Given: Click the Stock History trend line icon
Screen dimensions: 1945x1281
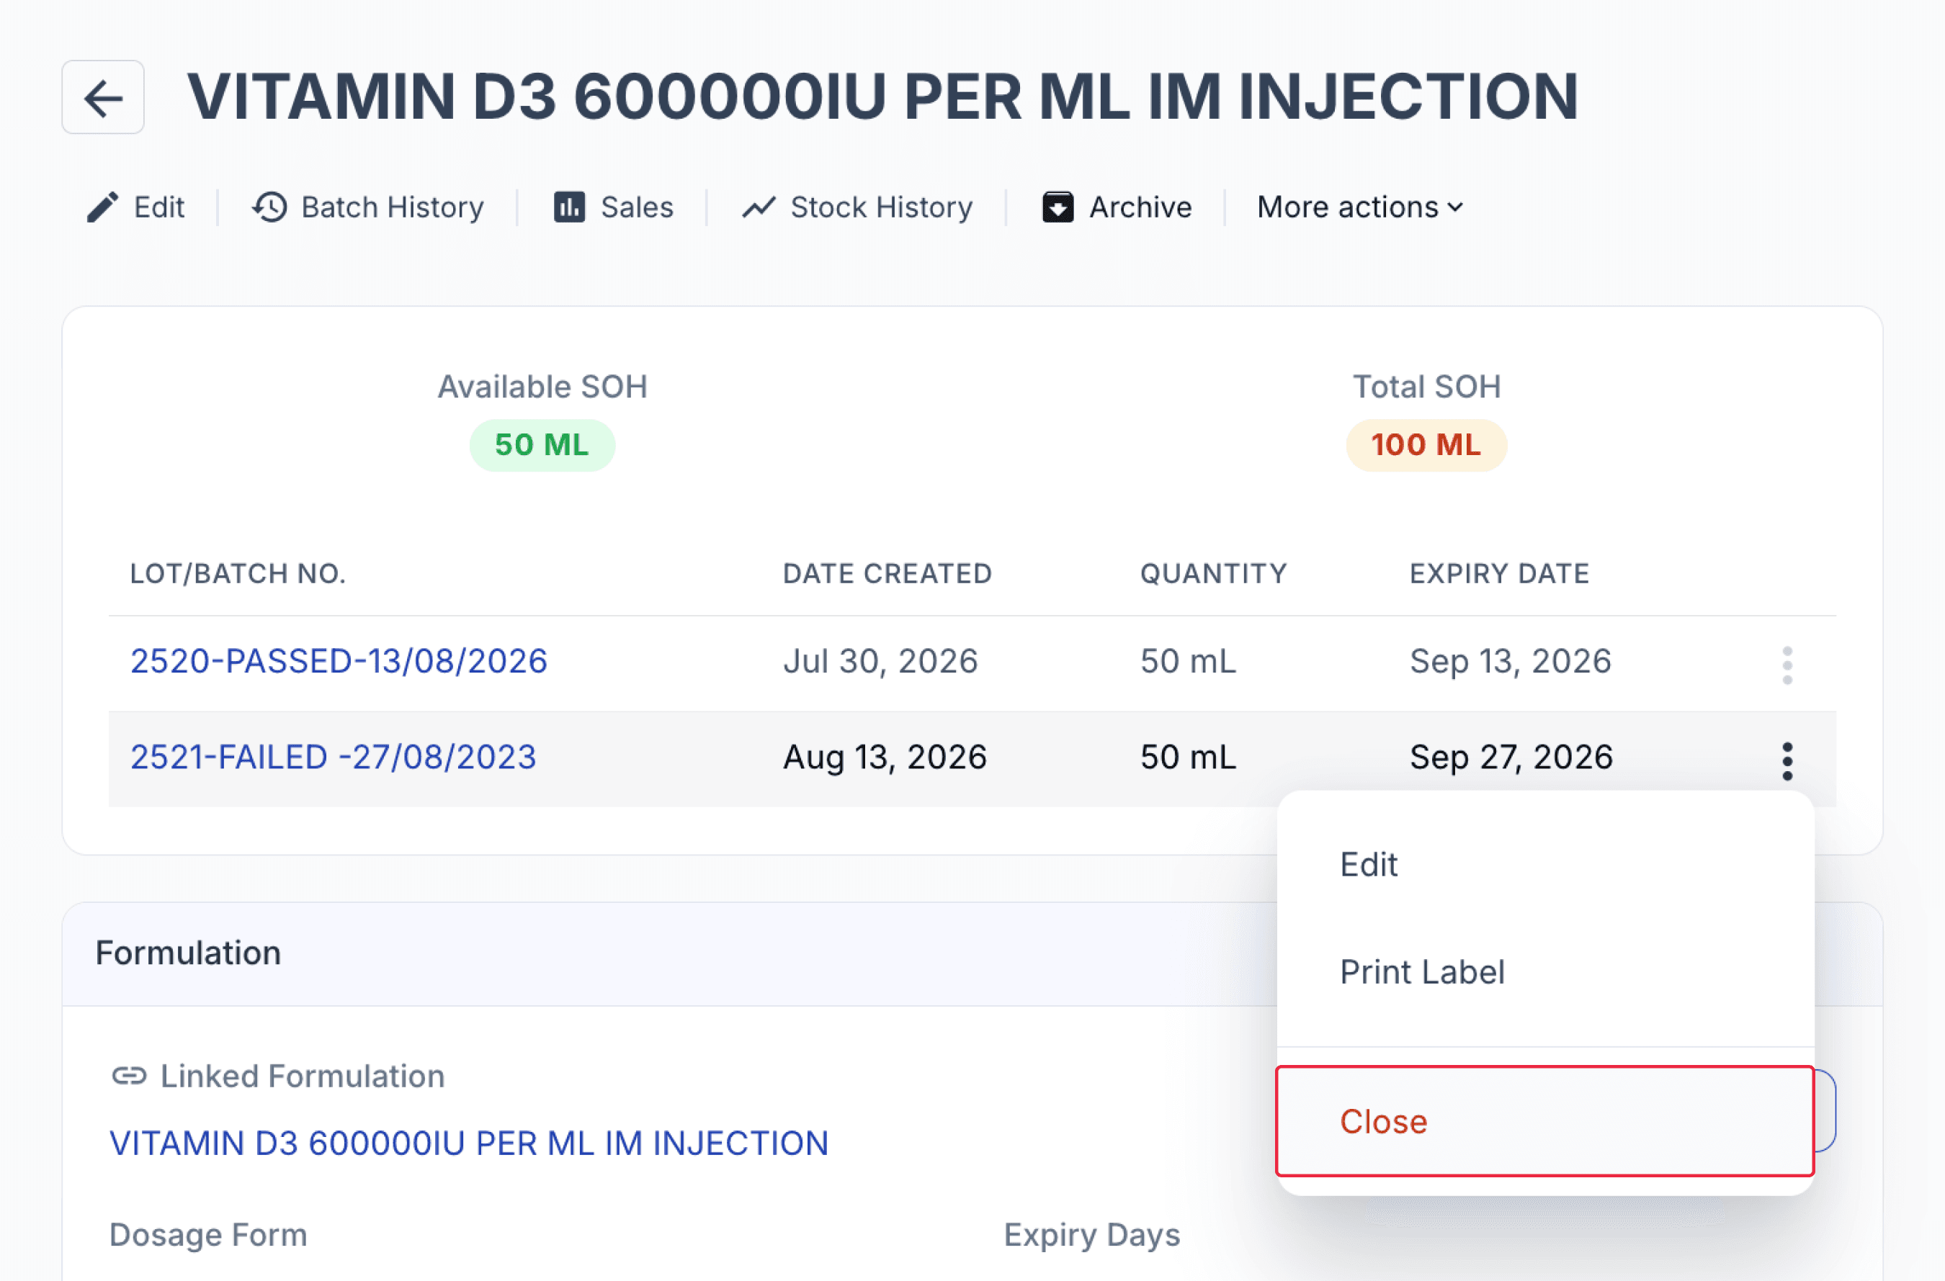Looking at the screenshot, I should tap(759, 207).
